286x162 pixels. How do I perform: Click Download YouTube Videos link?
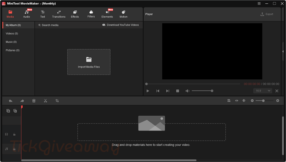click(x=121, y=25)
